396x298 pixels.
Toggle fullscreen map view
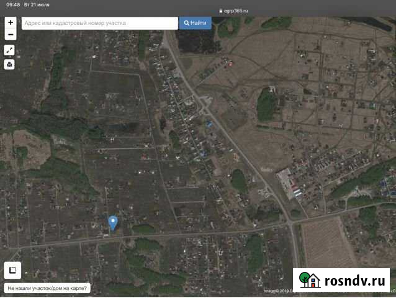click(9, 50)
